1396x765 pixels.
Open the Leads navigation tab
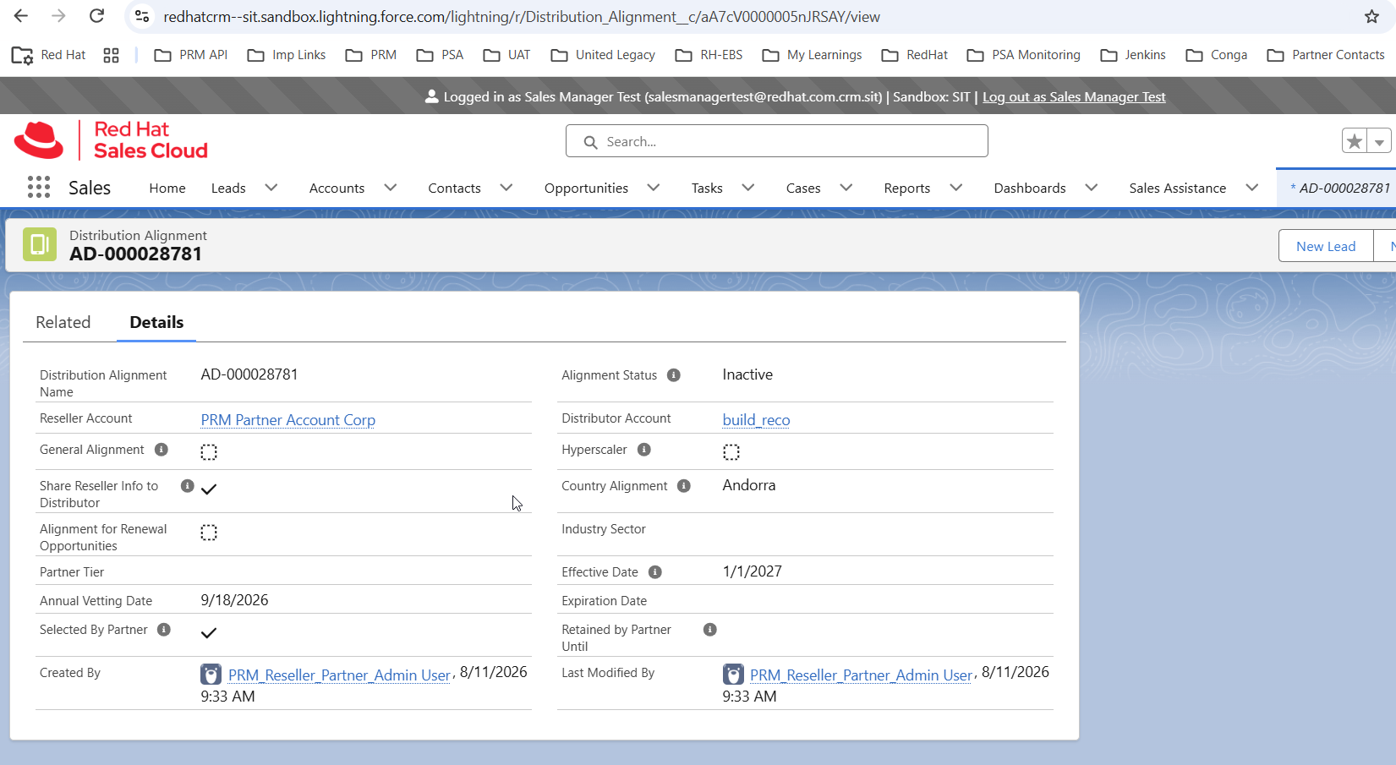(x=228, y=188)
